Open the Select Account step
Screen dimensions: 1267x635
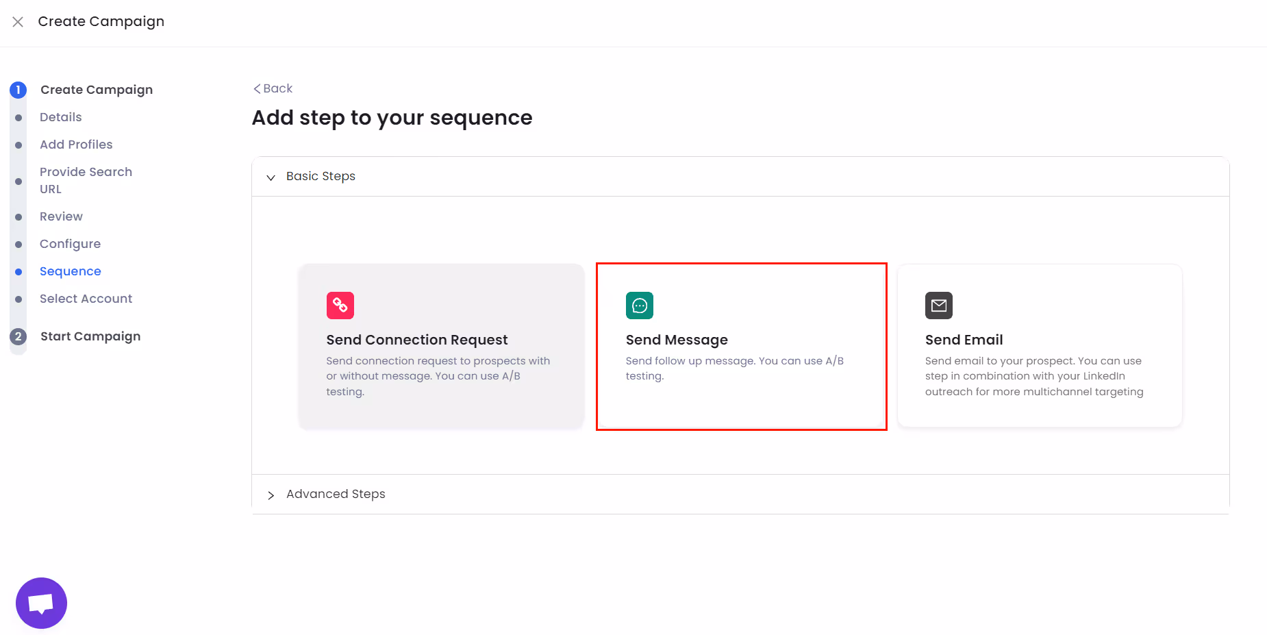pos(86,299)
